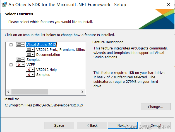175x132 pixels.
Task: Click the Space button
Action: [x=59, y=125]
